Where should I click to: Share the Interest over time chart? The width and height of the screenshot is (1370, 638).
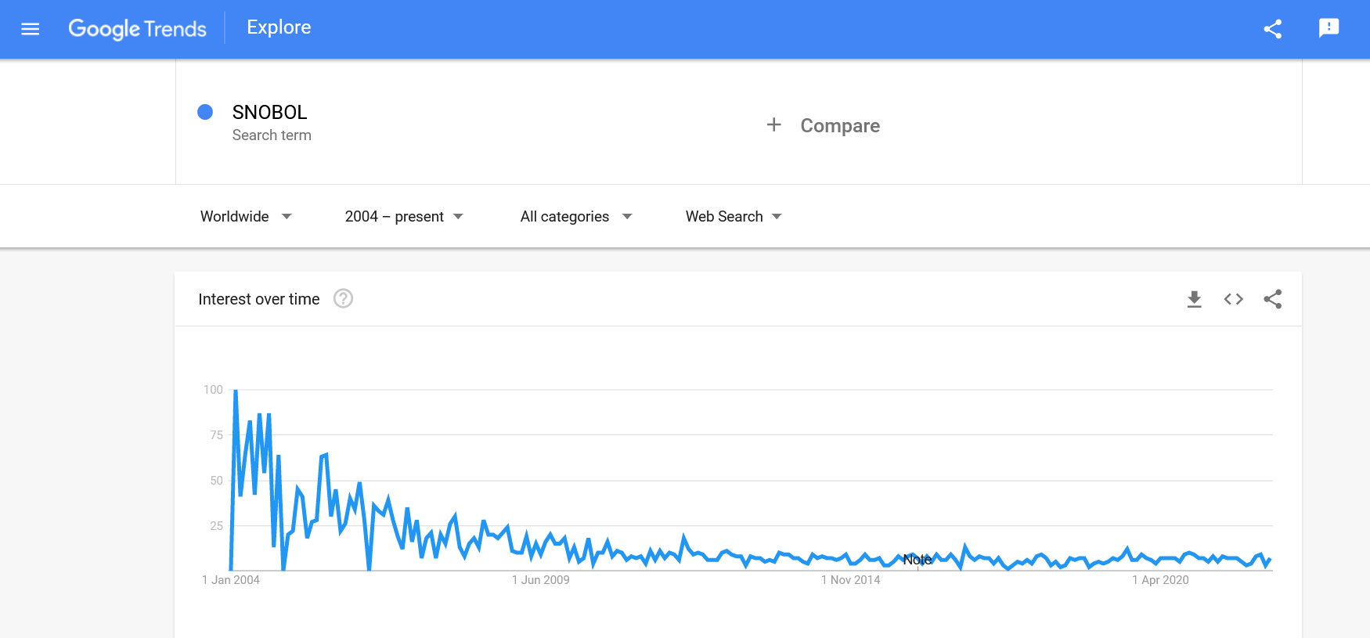click(x=1272, y=299)
